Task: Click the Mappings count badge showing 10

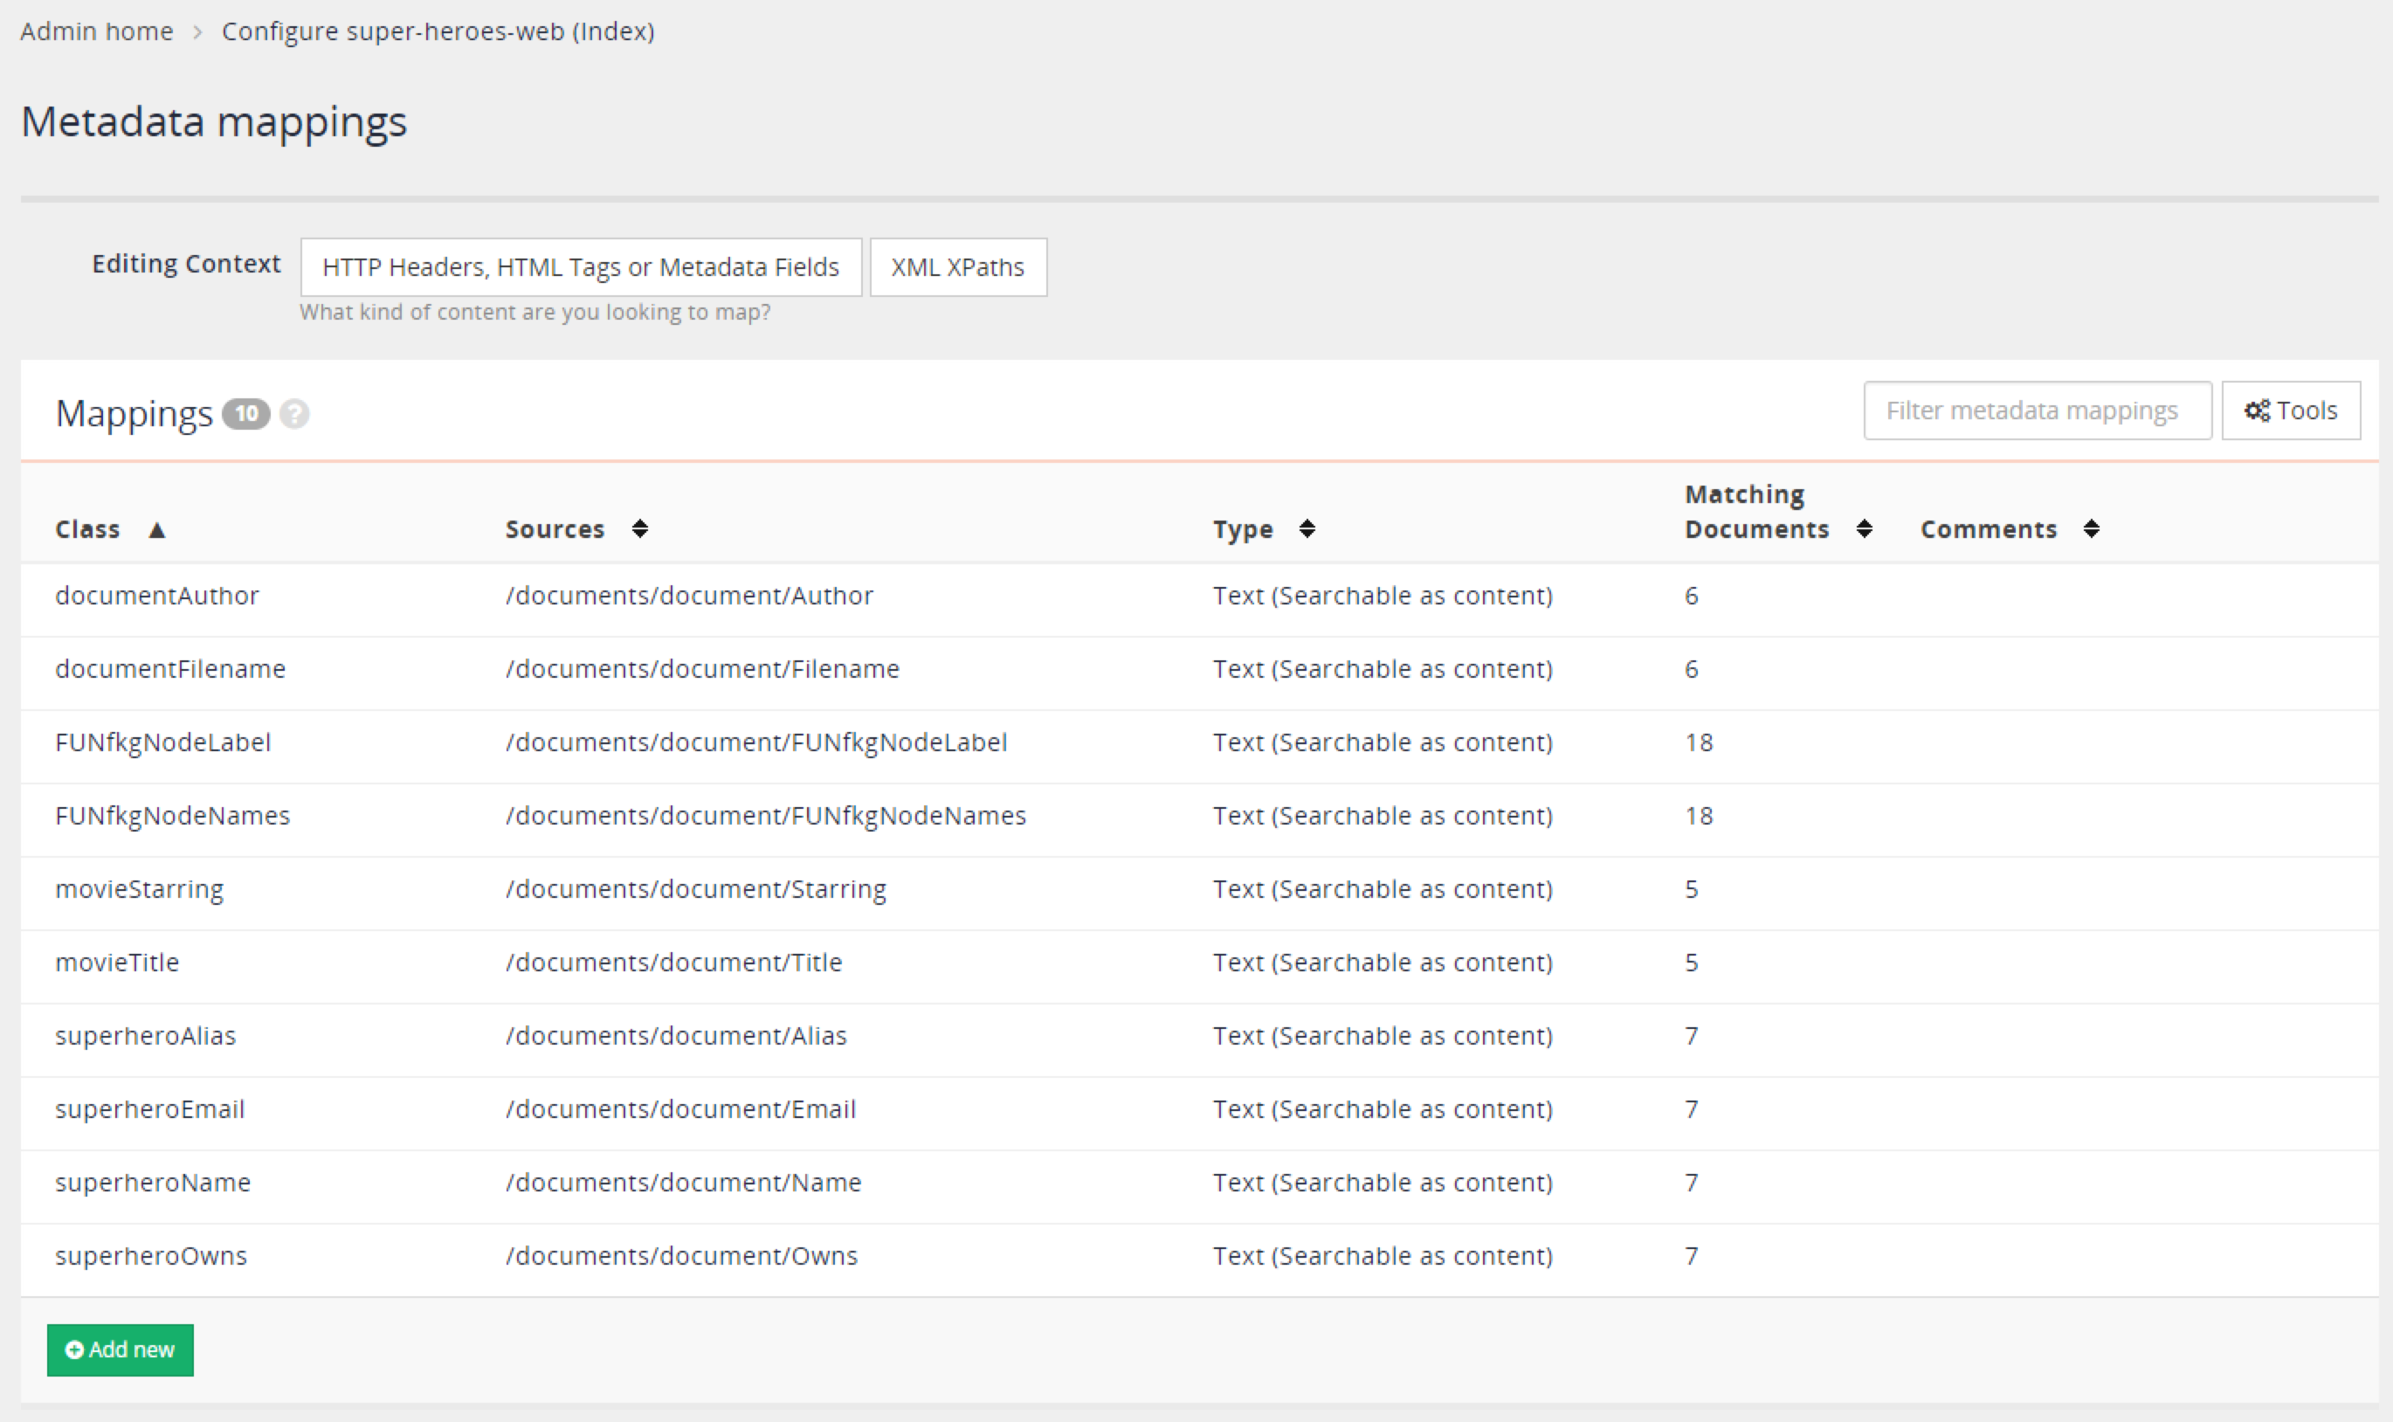Action: pyautogui.click(x=245, y=414)
